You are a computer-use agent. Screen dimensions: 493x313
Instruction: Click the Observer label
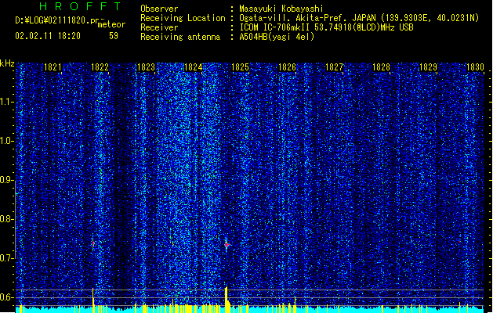(159, 9)
